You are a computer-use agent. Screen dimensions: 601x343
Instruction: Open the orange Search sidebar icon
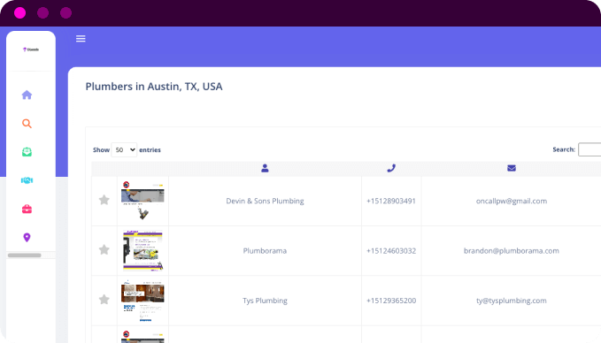pos(27,123)
